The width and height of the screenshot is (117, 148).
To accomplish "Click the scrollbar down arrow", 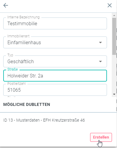I will click(114, 94).
